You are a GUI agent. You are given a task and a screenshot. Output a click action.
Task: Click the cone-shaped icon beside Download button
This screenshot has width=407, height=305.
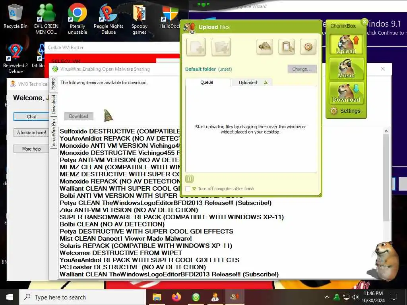pyautogui.click(x=109, y=116)
